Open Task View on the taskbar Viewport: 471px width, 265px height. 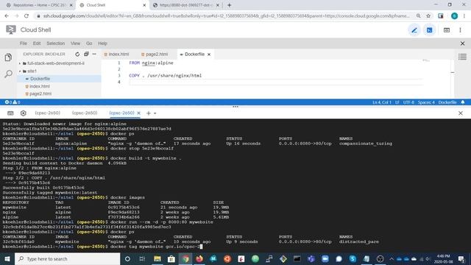(142, 258)
